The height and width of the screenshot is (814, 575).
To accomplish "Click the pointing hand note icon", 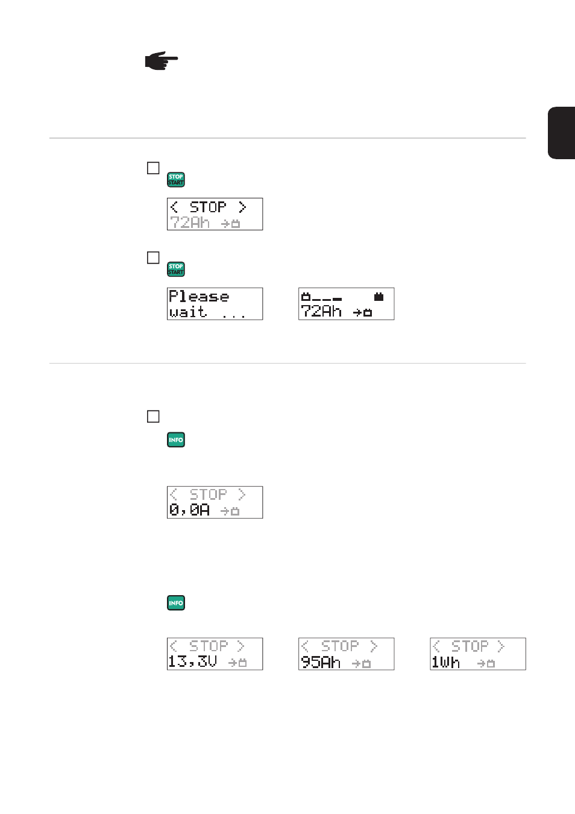I will (x=162, y=61).
